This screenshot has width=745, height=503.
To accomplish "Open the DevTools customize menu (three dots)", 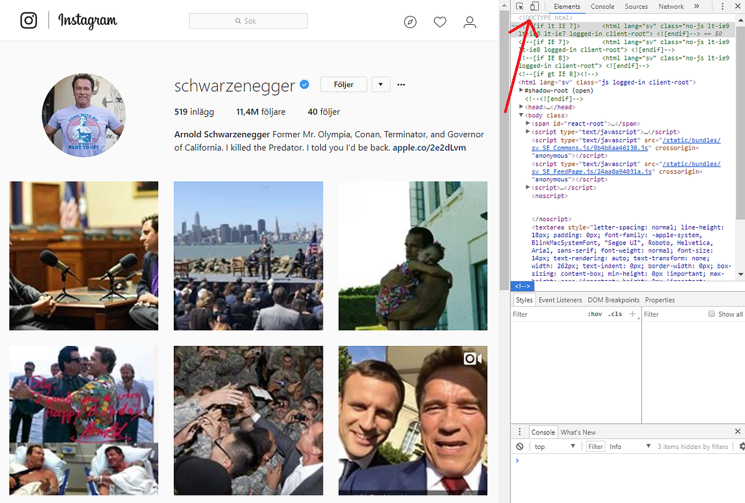I will coord(722,6).
